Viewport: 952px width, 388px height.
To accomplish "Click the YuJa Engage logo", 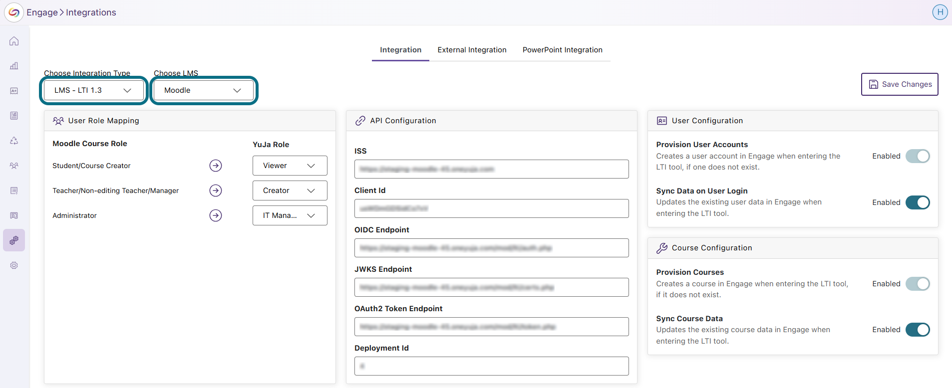I will (14, 12).
